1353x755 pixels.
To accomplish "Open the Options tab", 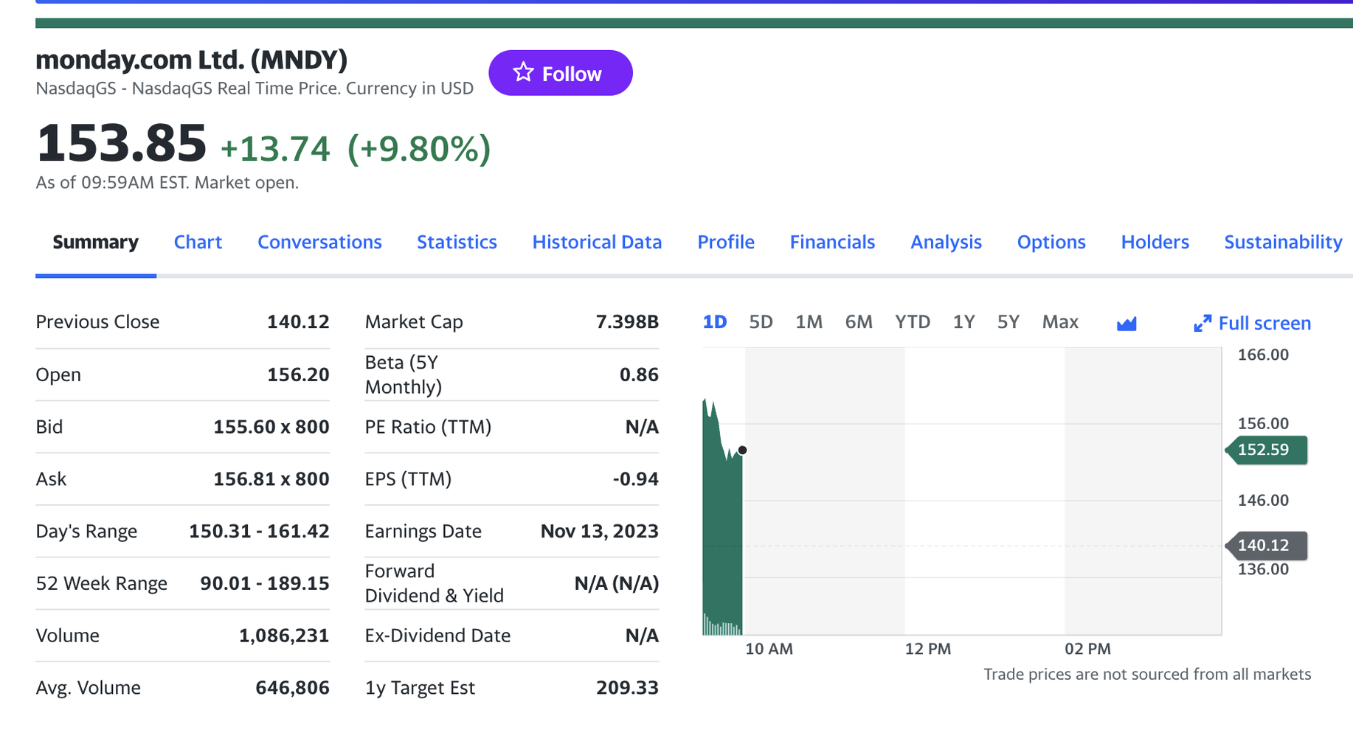I will tap(1051, 242).
